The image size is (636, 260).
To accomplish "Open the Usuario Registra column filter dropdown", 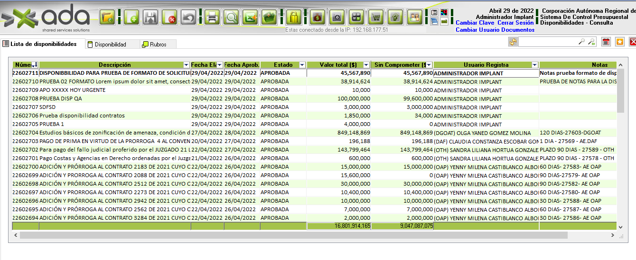I will (534, 65).
